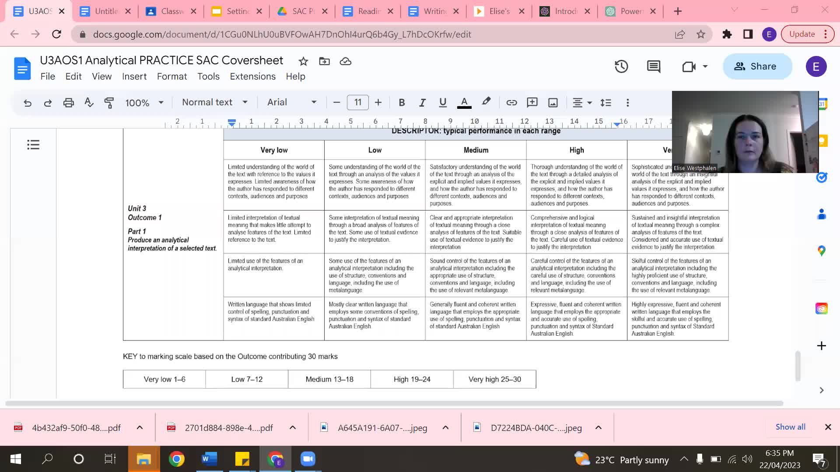The height and width of the screenshot is (472, 840).
Task: Open the Normal text style dropdown
Action: (214, 102)
